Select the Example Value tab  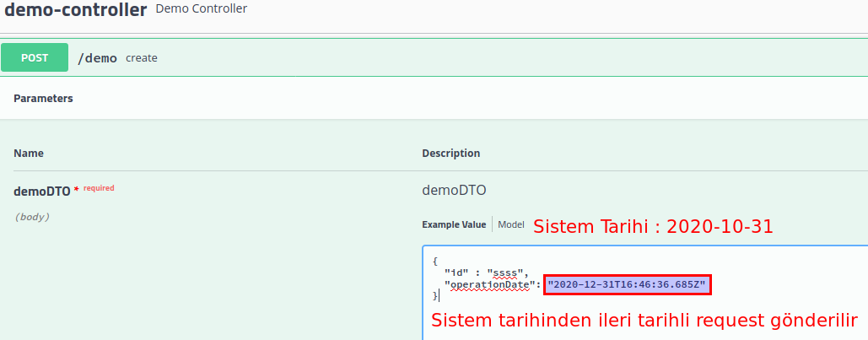click(x=454, y=224)
